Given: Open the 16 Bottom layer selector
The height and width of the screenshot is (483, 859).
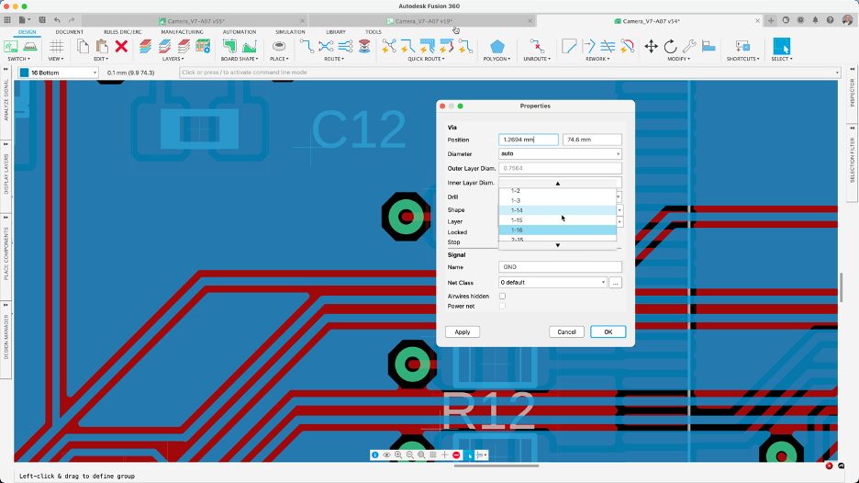Looking at the screenshot, I should (x=58, y=73).
